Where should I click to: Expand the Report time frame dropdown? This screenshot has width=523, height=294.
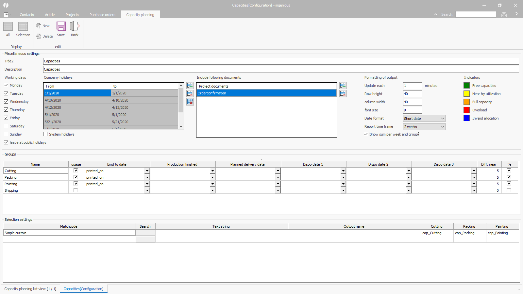click(424, 127)
